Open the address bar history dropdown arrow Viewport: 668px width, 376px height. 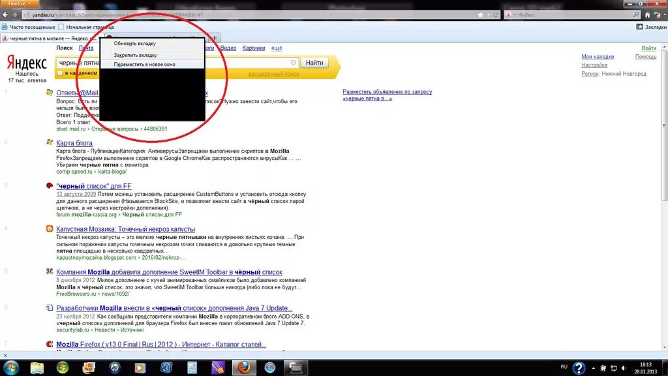click(x=489, y=15)
